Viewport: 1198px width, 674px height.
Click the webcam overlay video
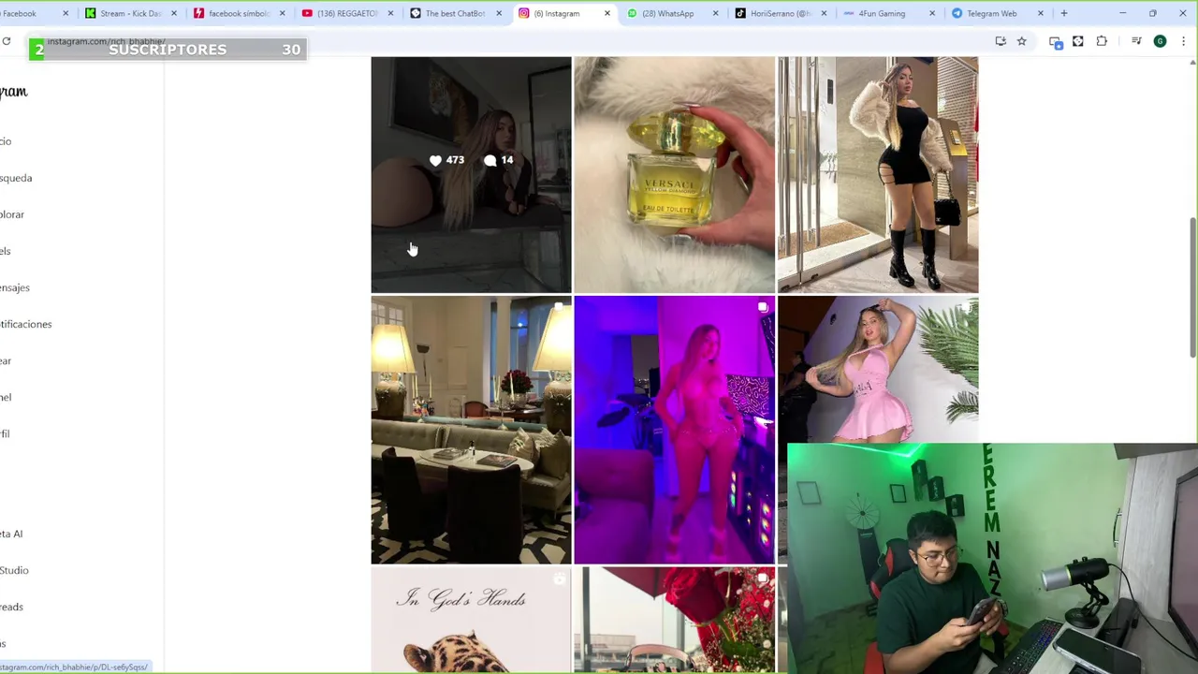coord(992,559)
